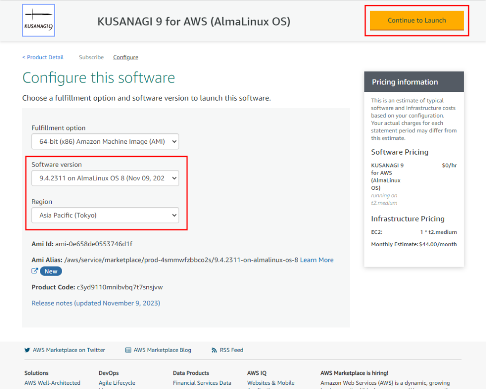Click the Product Code c3yd9110mnibvbq7t7snsjvw
This screenshot has width=486, height=389.
click(120, 287)
